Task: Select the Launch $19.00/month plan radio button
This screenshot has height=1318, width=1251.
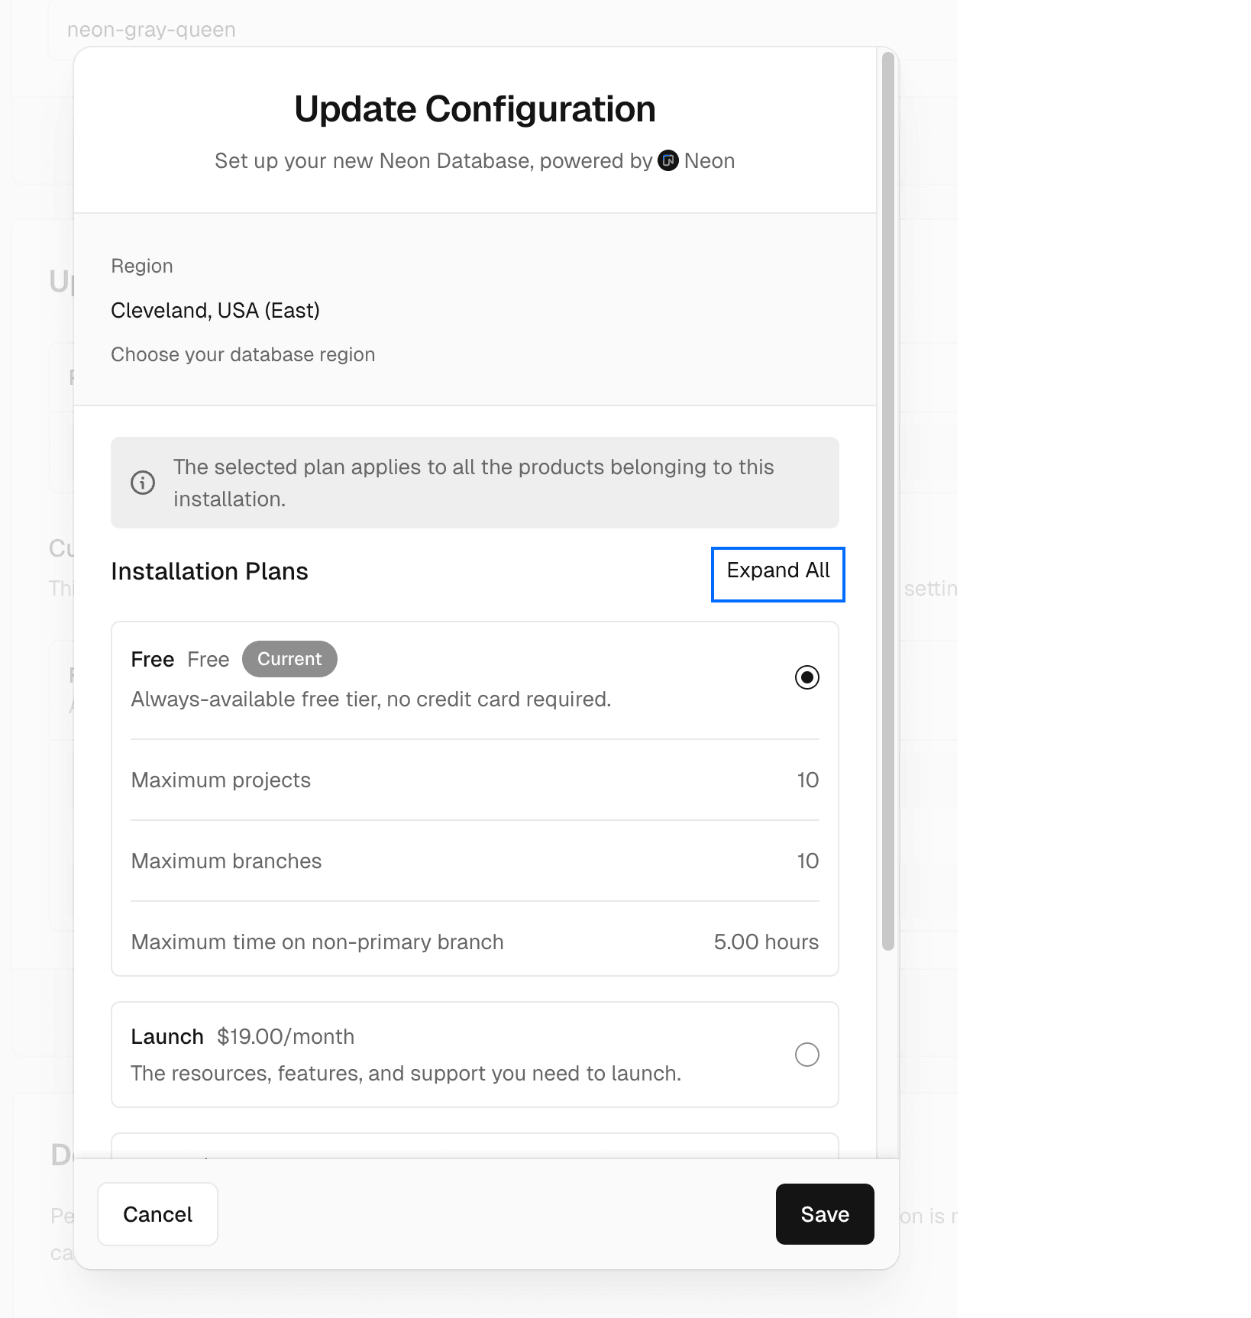Action: point(807,1055)
